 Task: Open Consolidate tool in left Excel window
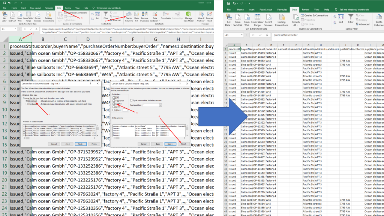coord(166,15)
